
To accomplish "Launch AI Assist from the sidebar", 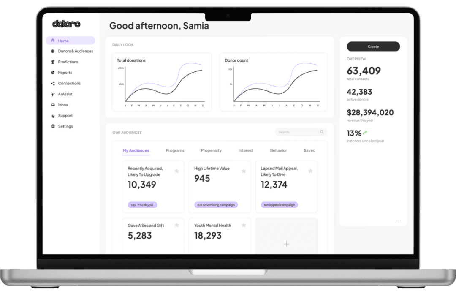I will pyautogui.click(x=52, y=94).
